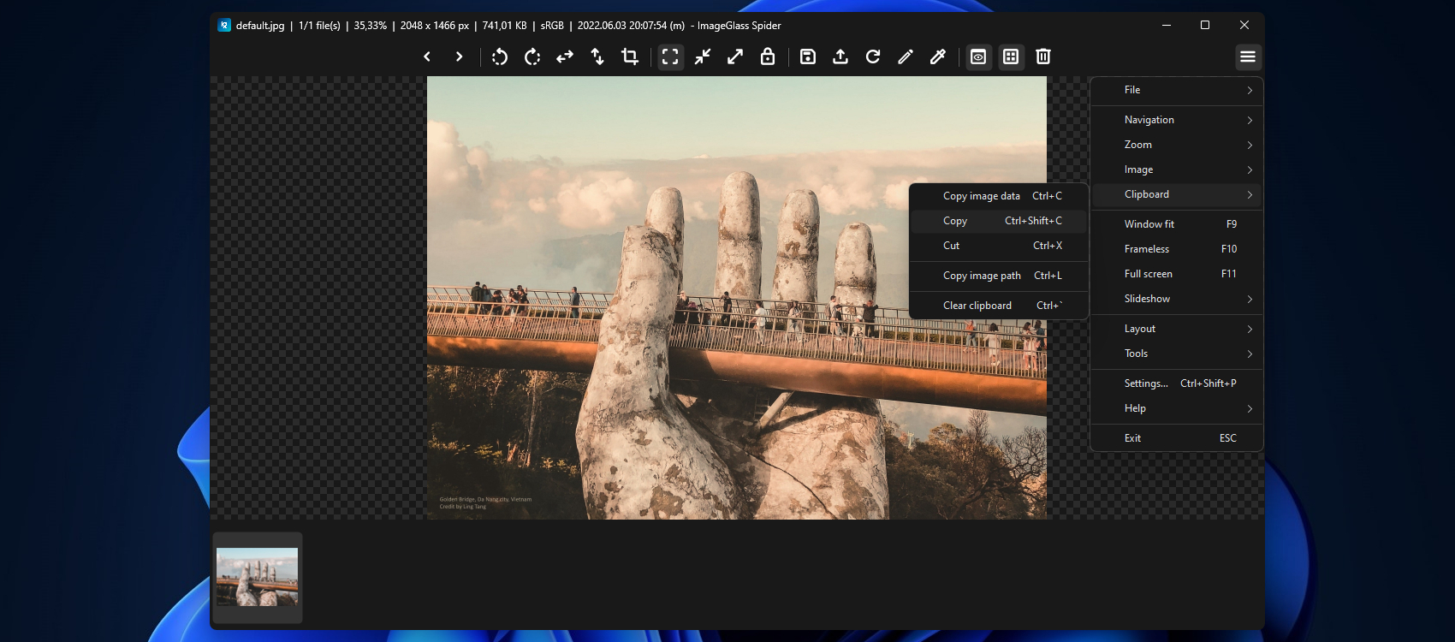The image size is (1455, 642).
Task: Click the share/export icon
Action: click(840, 56)
